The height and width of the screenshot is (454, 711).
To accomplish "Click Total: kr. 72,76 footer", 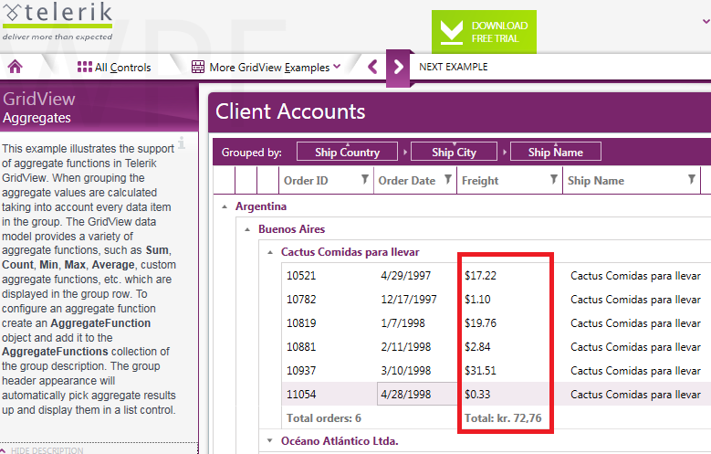I will coord(503,418).
